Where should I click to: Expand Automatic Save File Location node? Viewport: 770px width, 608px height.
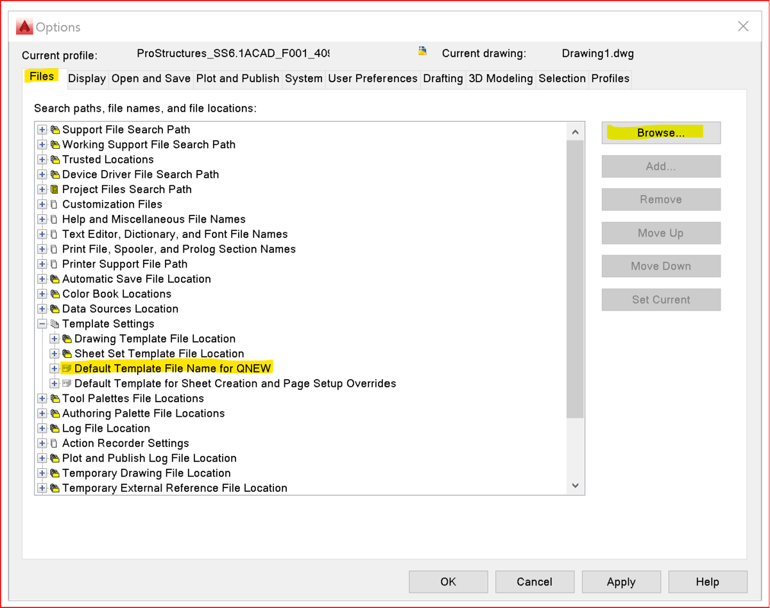[42, 279]
